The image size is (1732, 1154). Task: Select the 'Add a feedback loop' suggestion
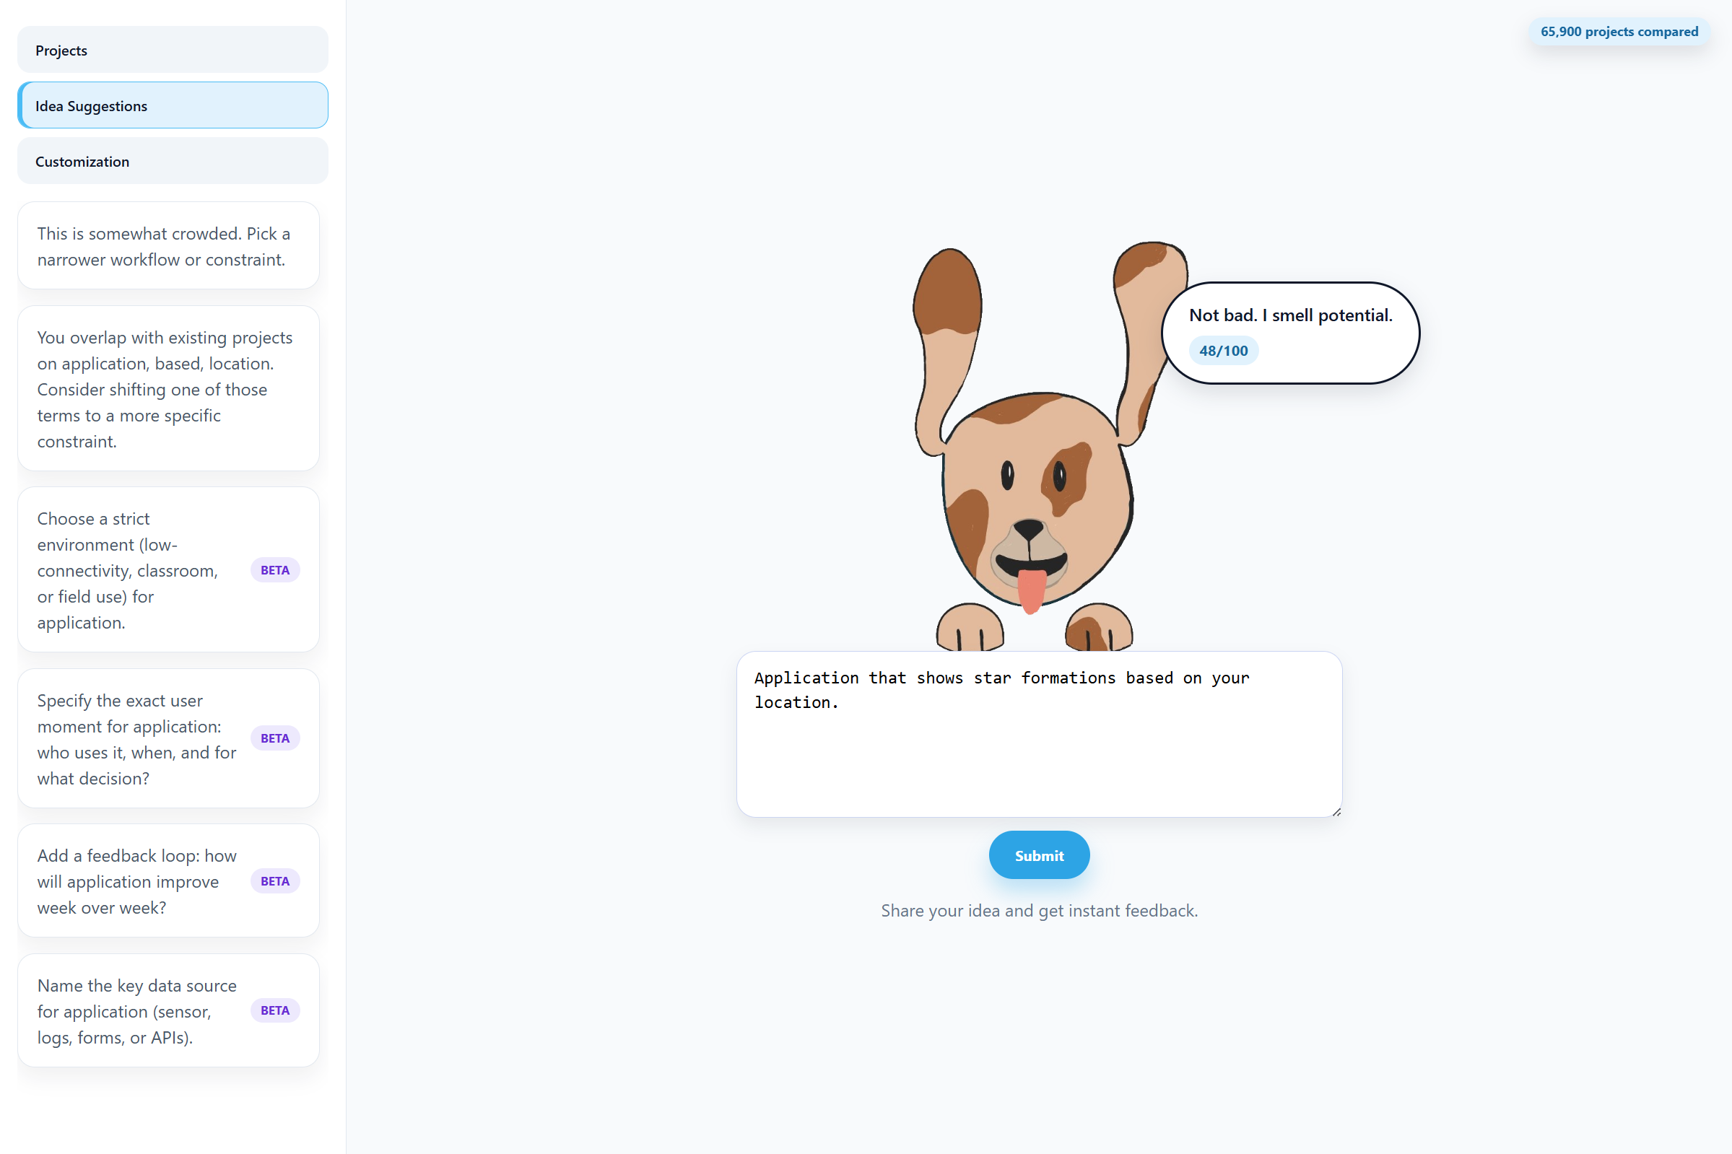pyautogui.click(x=168, y=881)
